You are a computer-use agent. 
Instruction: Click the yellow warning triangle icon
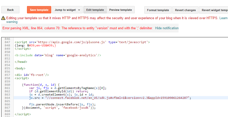click(3, 18)
